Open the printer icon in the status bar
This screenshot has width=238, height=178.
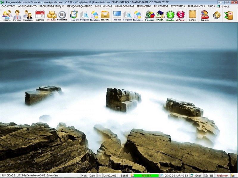(206, 175)
